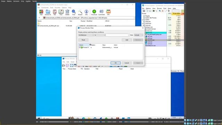Click the red X kill process icon in Process Explorer

coord(163,11)
